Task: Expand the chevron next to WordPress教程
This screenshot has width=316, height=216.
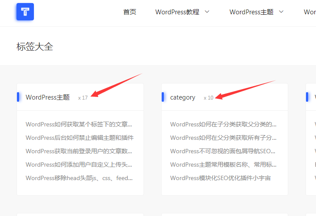Action: (207, 12)
